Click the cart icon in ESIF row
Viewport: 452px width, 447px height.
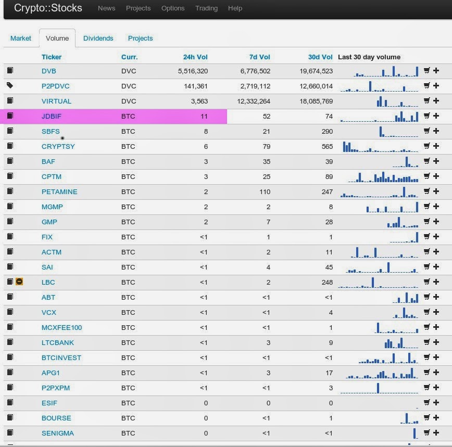[x=426, y=402]
